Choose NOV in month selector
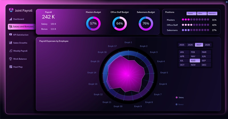 195,65
